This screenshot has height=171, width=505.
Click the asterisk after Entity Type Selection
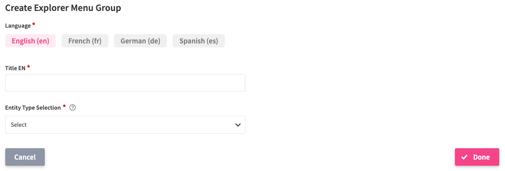coord(65,107)
